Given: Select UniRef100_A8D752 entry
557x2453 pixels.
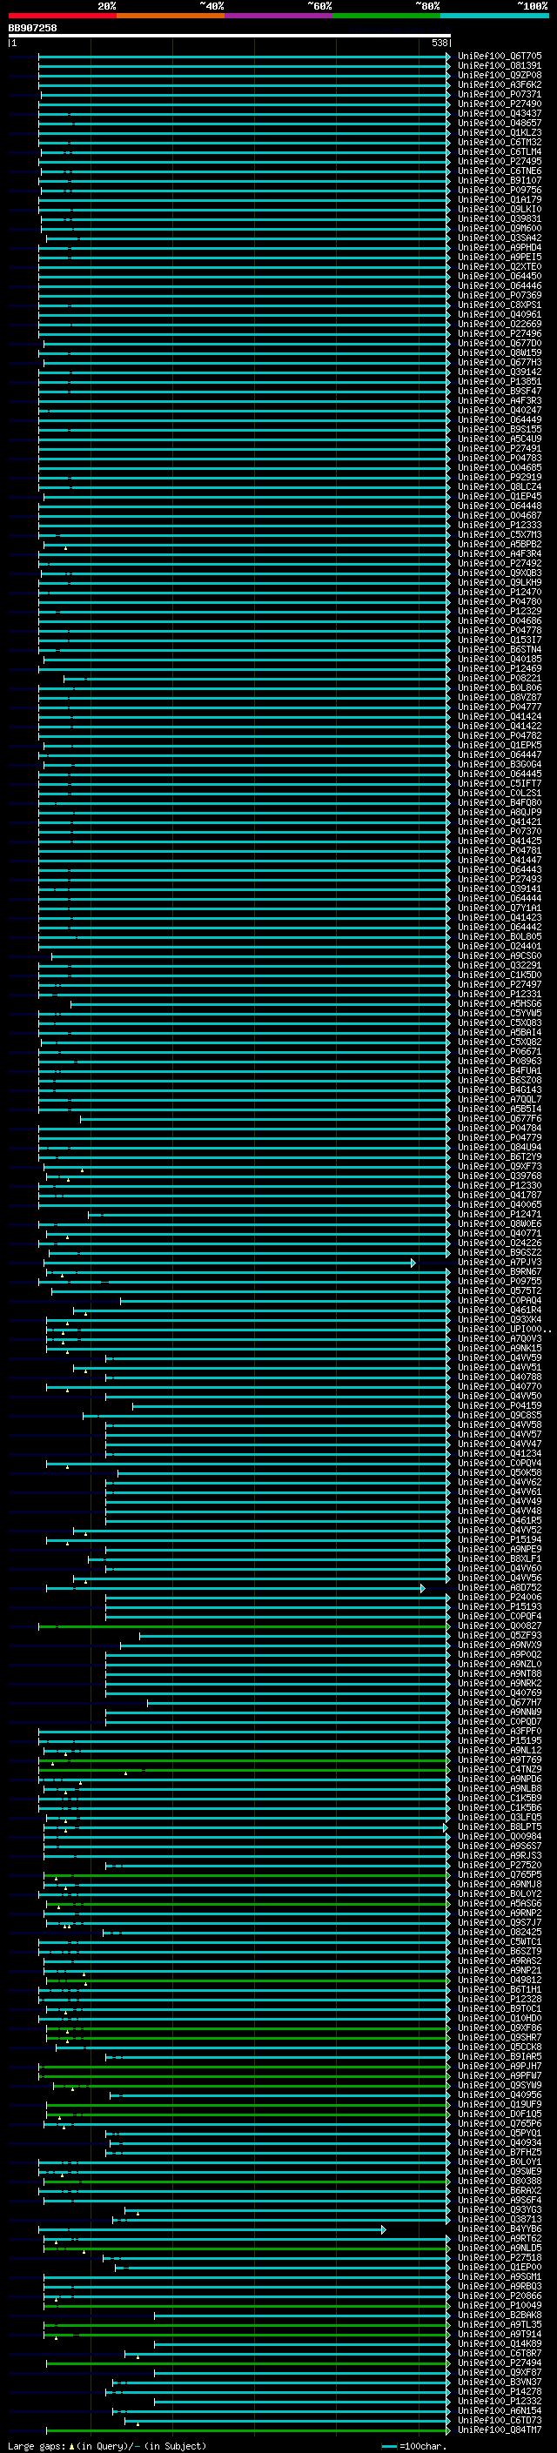Looking at the screenshot, I should (x=499, y=1587).
